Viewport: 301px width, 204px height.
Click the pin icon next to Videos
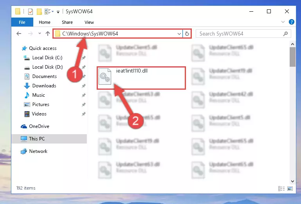point(83,114)
